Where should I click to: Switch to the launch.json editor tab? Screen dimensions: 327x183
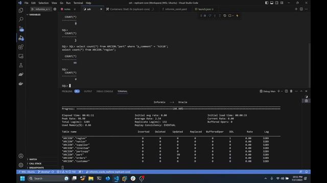point(204,9)
